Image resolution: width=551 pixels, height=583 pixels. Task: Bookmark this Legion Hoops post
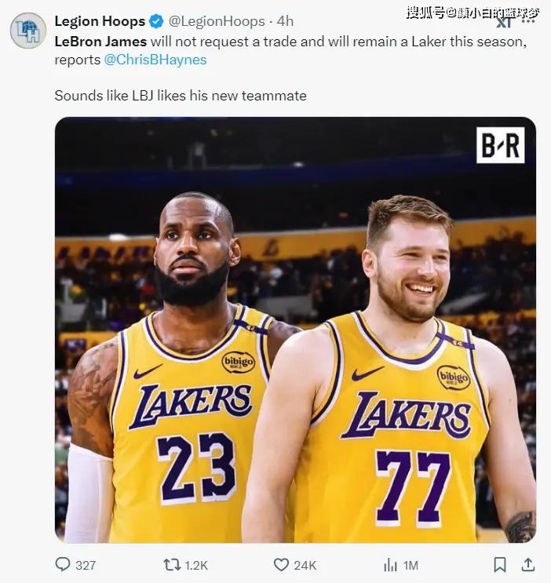499,564
